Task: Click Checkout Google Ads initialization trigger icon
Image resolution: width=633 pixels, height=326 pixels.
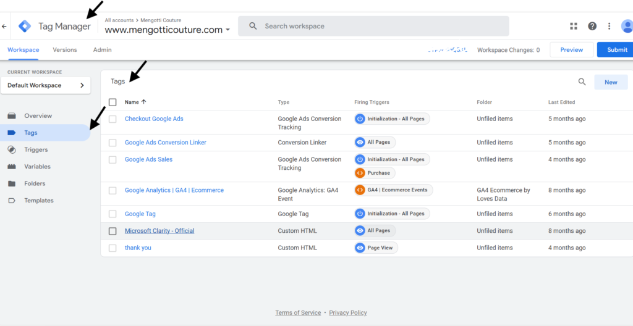Action: (x=360, y=119)
